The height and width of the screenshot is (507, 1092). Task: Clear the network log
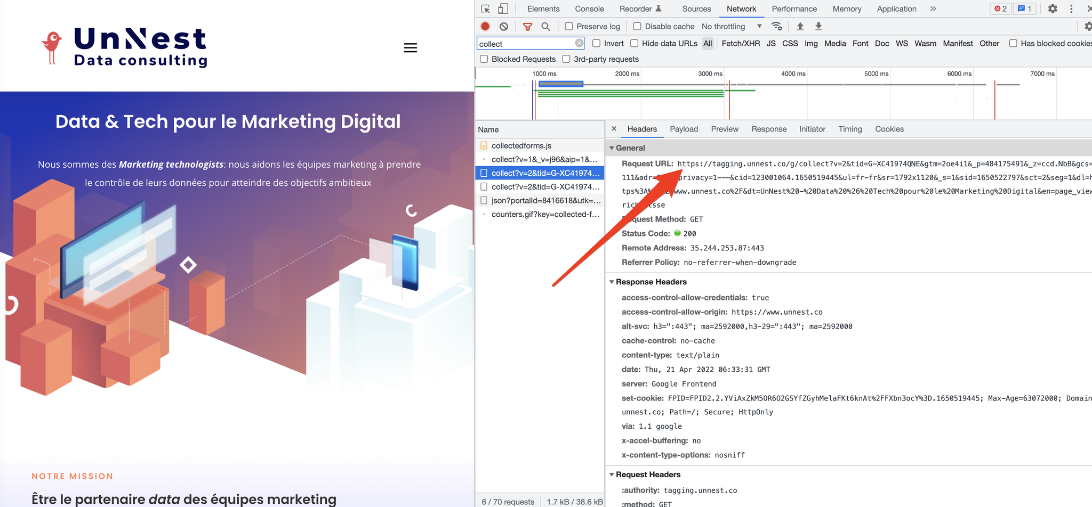pyautogui.click(x=504, y=26)
